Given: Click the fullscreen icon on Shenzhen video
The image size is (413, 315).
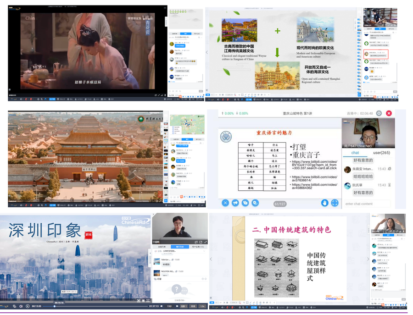Looking at the screenshot, I should (x=148, y=301).
